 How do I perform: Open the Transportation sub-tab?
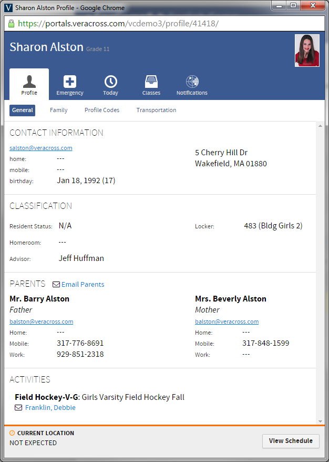click(156, 111)
